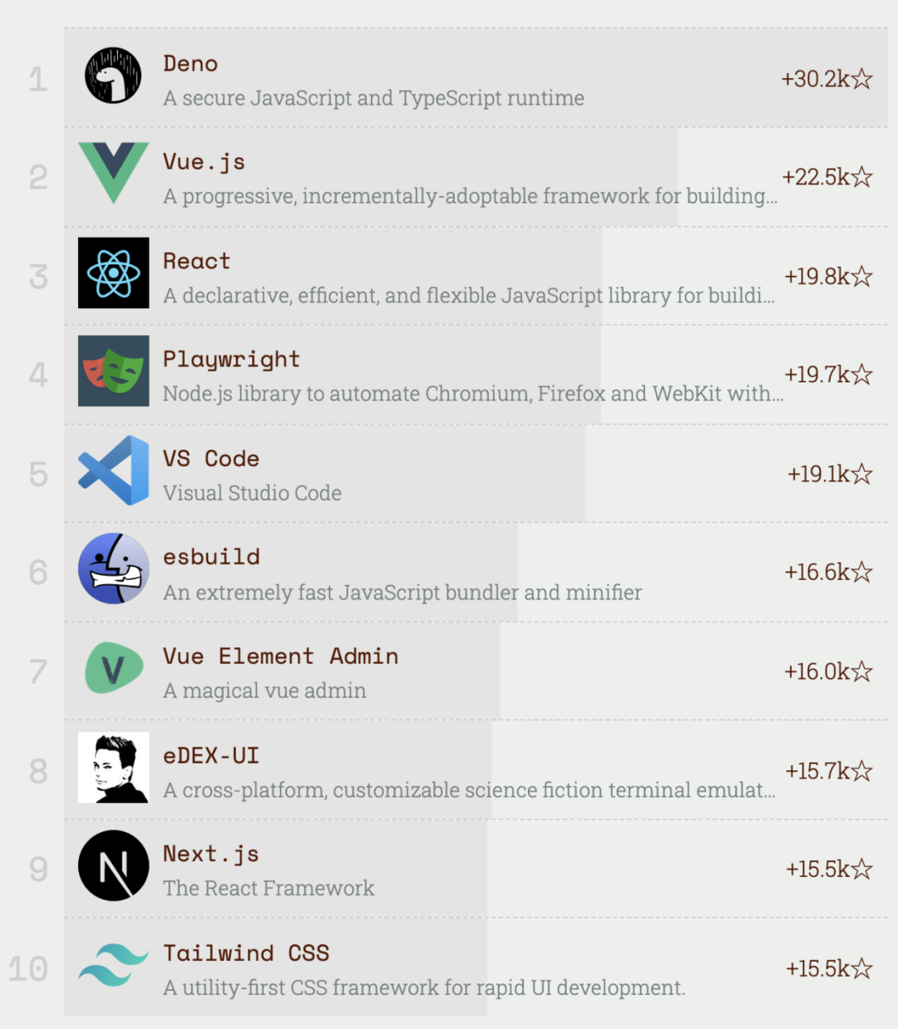Click the 'Visual Studio Code' description text
This screenshot has height=1029, width=898.
252,493
